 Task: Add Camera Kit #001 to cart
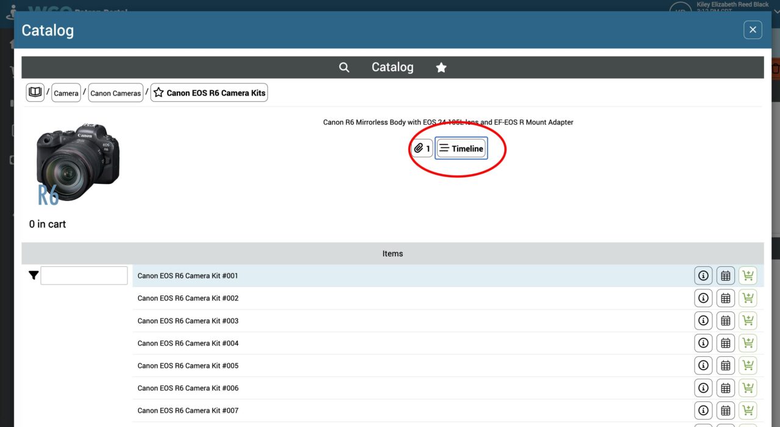pos(748,276)
